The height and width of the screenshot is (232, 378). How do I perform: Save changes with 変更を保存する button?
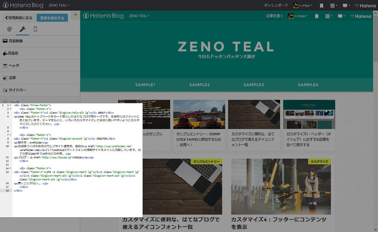point(52,18)
